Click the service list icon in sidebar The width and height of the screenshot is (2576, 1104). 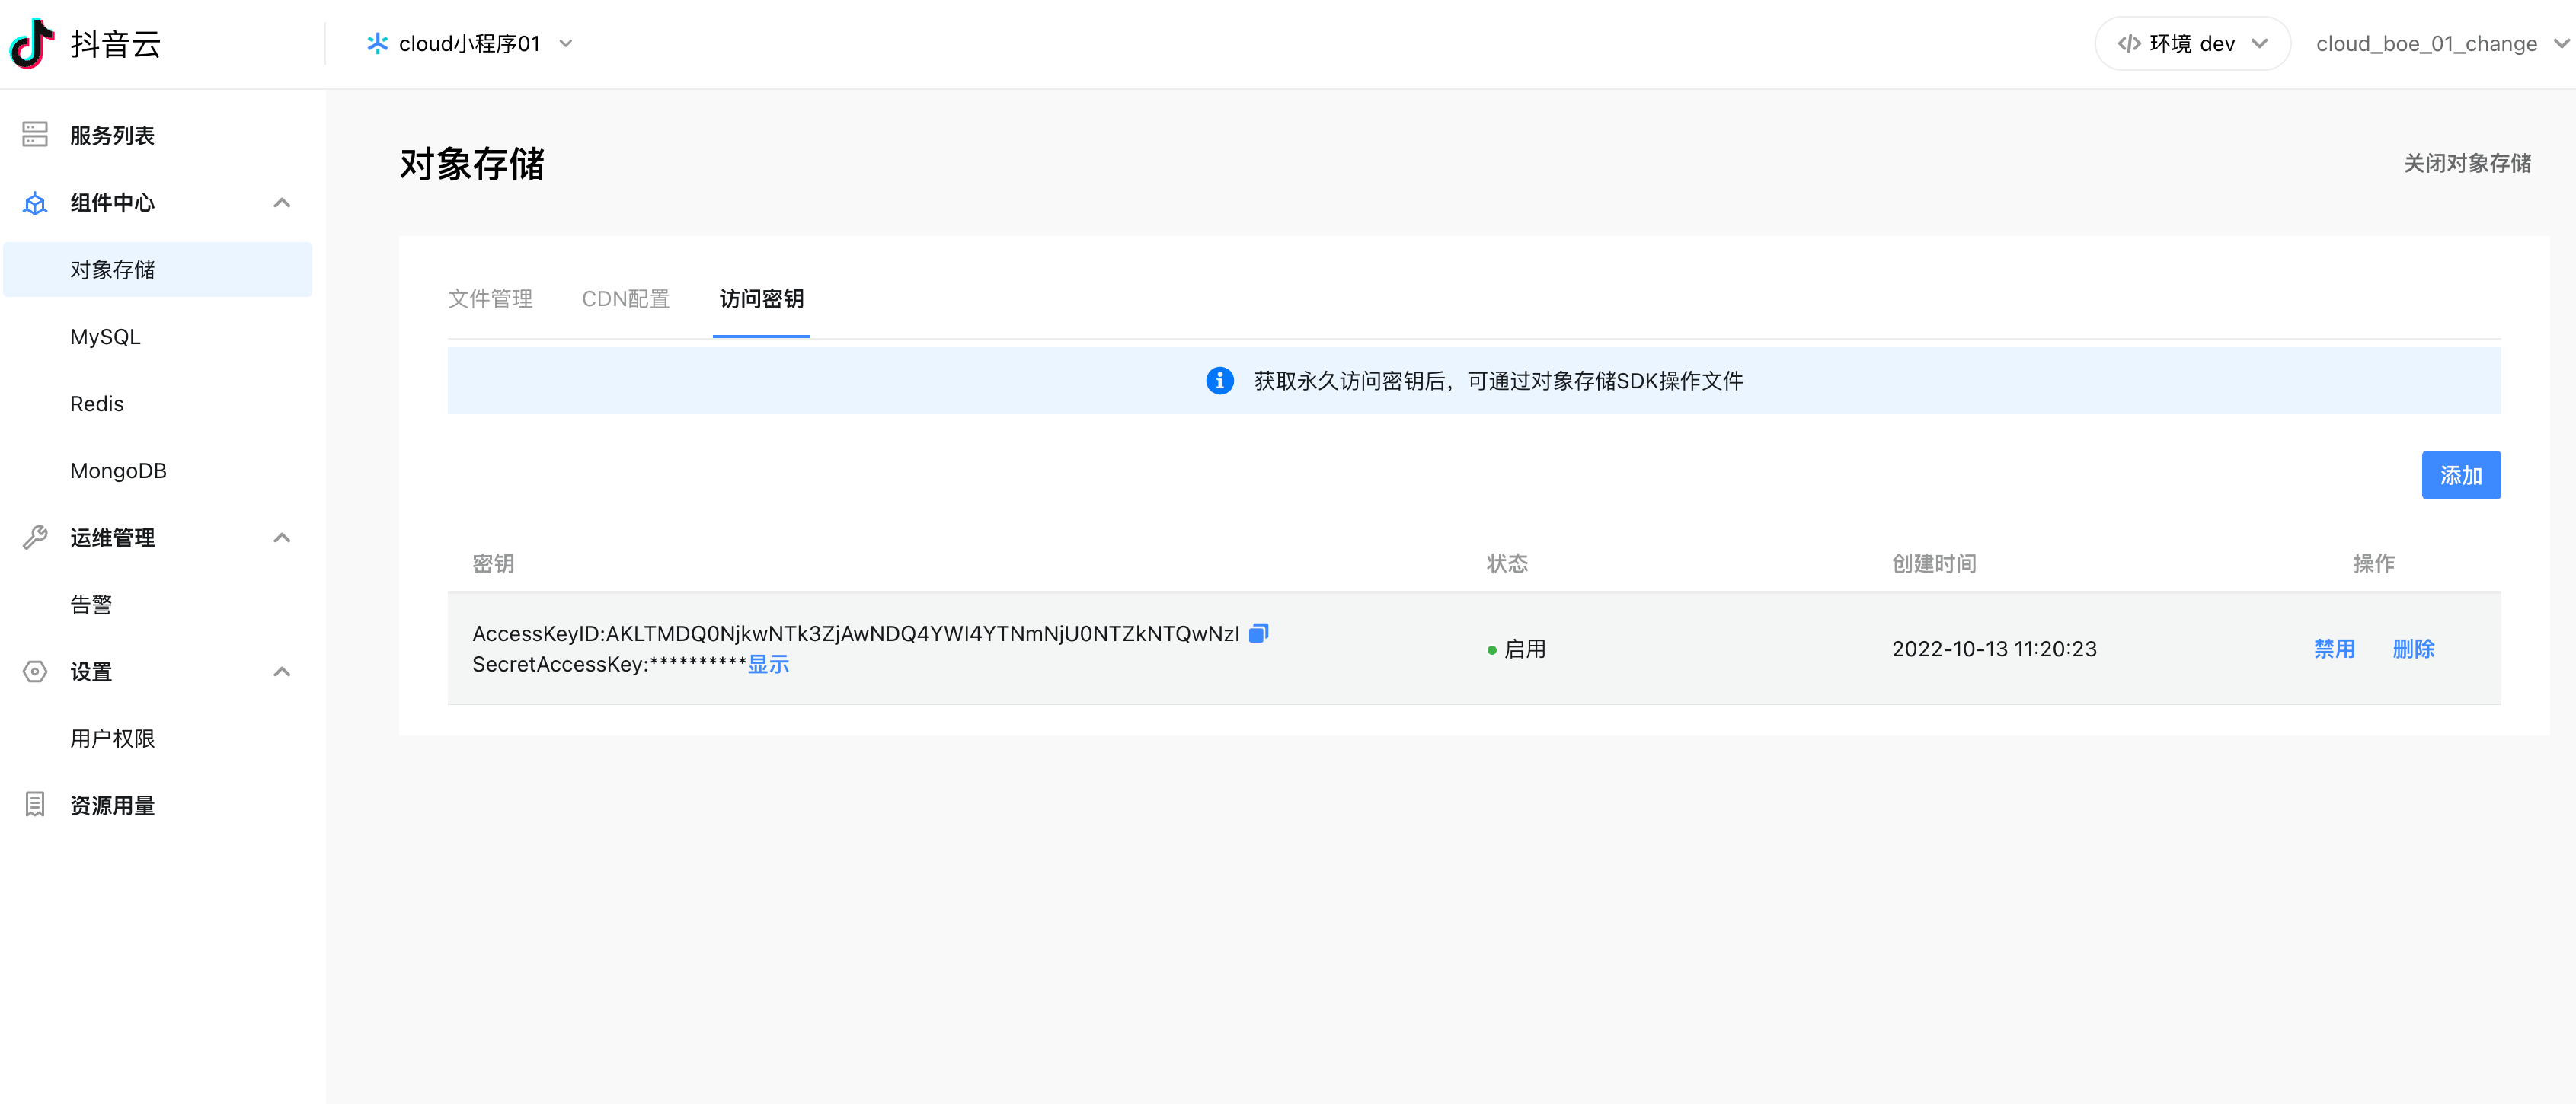tap(35, 135)
